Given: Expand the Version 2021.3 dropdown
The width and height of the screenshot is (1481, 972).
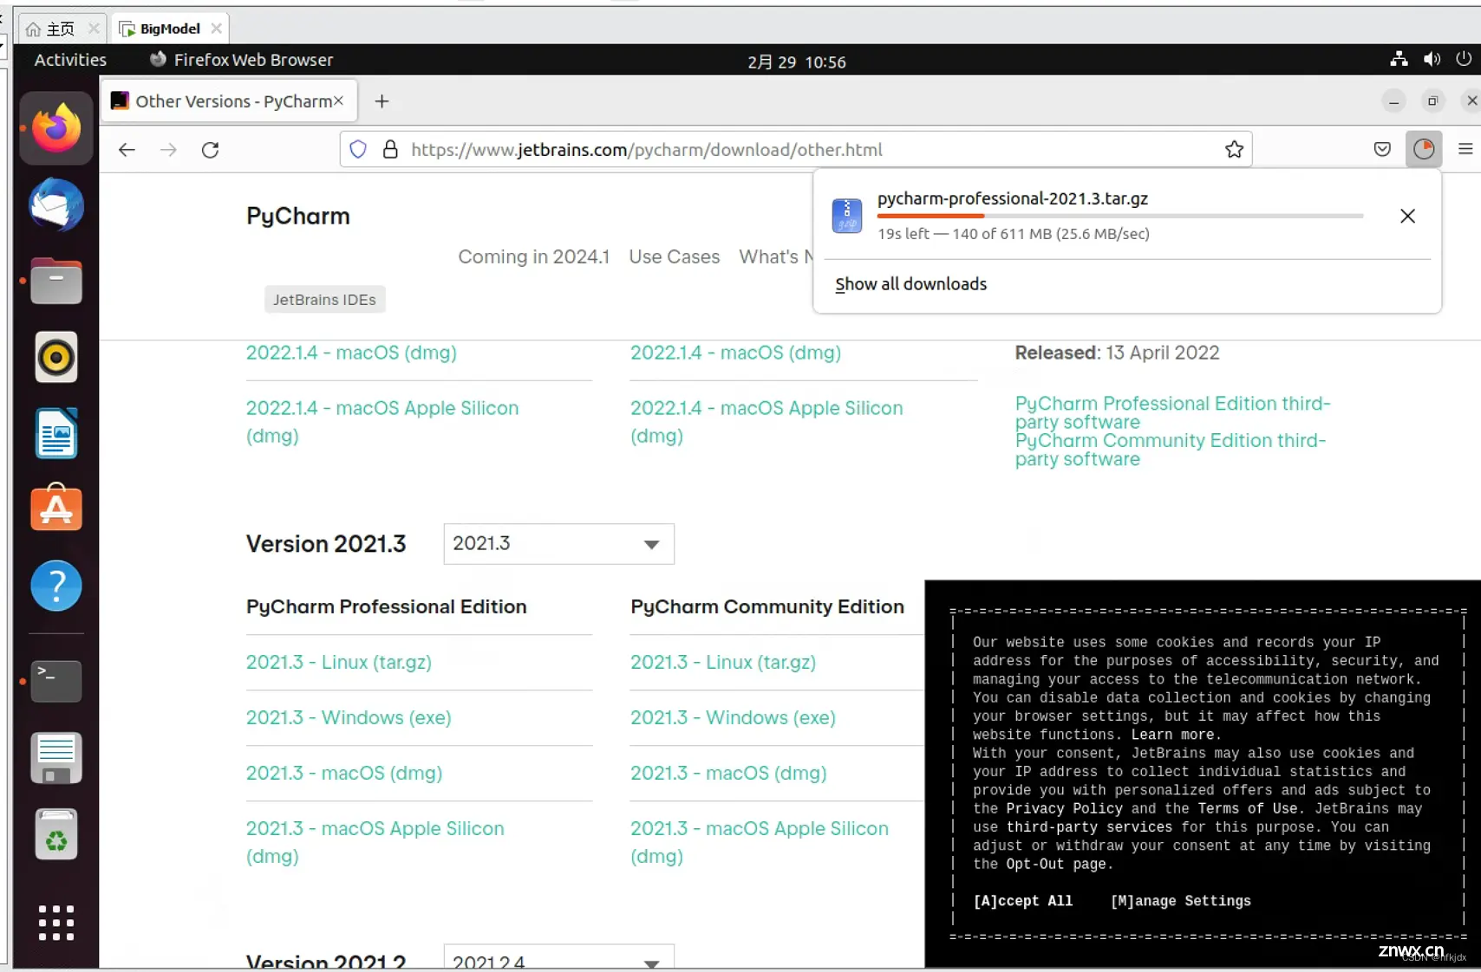Looking at the screenshot, I should 558,544.
